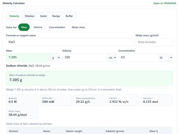This screenshot has height=134, width=179.
Task: Solve for Concentration
Action: click(57, 27)
